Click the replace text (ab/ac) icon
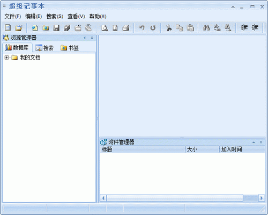The image size is (268, 215). pyautogui.click(x=217, y=28)
